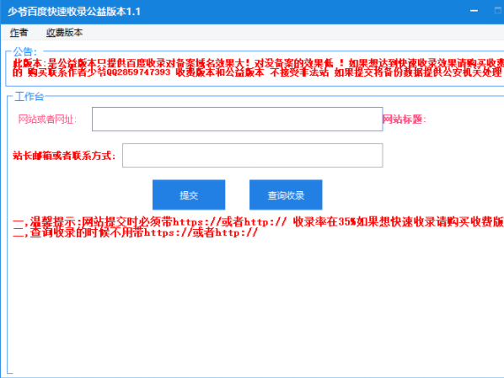Submit the site with the 提交 button
This screenshot has width=504, height=378.
[189, 195]
